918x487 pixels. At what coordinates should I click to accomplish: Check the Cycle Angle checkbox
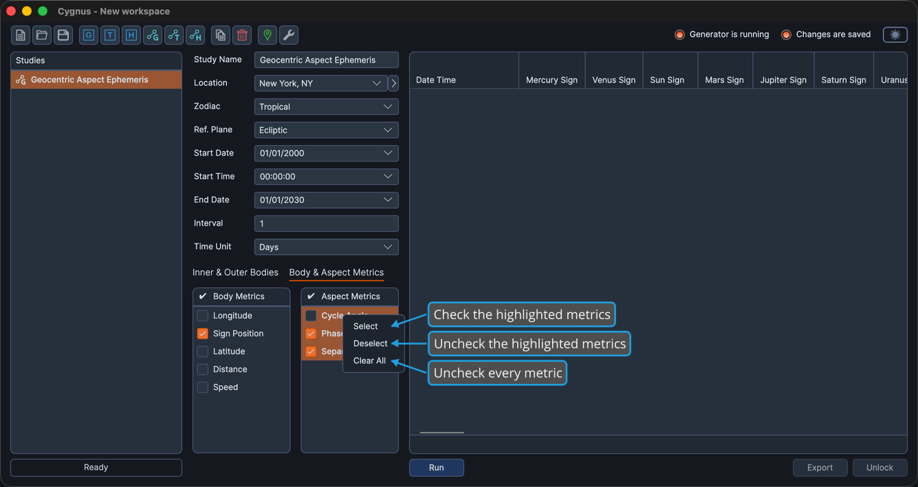coord(311,316)
